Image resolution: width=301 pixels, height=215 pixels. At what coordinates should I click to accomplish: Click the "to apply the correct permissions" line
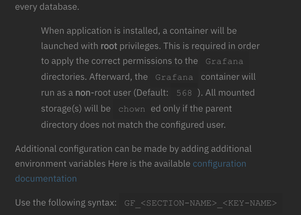[119, 61]
